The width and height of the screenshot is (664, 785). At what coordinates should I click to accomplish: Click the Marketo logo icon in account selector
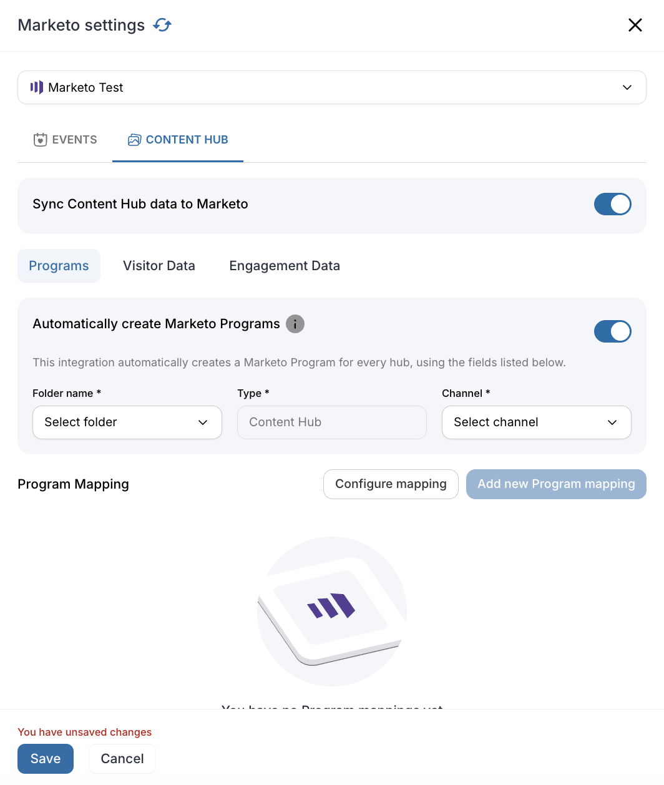tap(37, 87)
